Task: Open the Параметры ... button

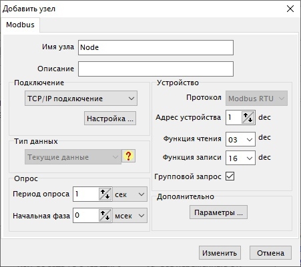Action: coord(218,212)
